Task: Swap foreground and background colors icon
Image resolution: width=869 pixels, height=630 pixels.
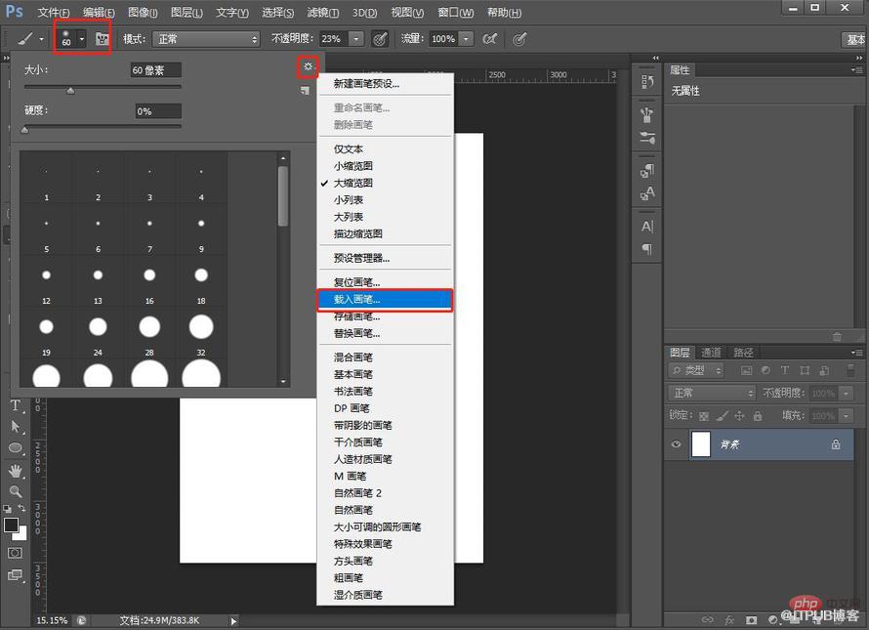Action: pyautogui.click(x=22, y=508)
